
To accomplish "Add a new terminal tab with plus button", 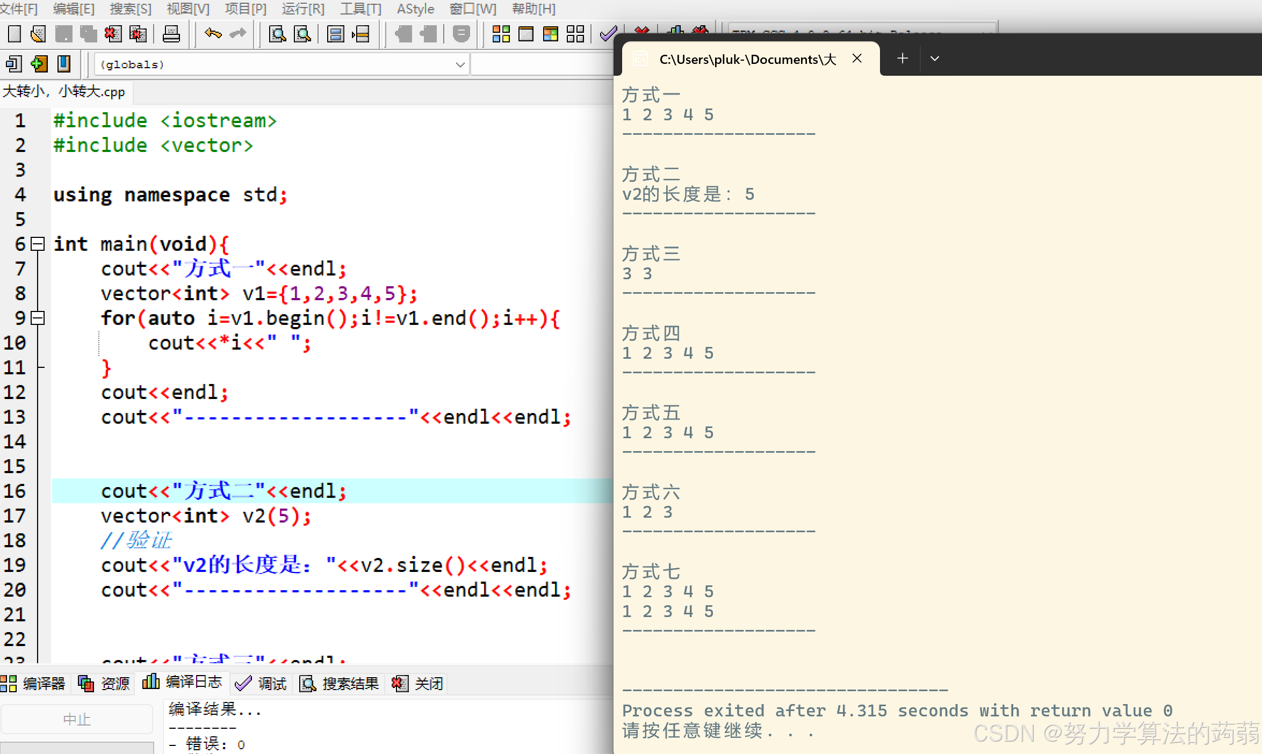I will pos(903,59).
